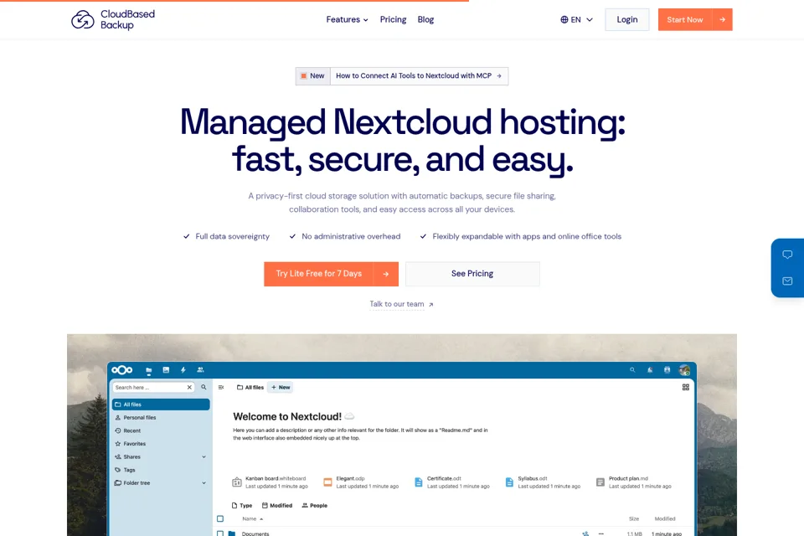Open Favorites in the sidebar
This screenshot has height=536, width=804.
(161, 444)
